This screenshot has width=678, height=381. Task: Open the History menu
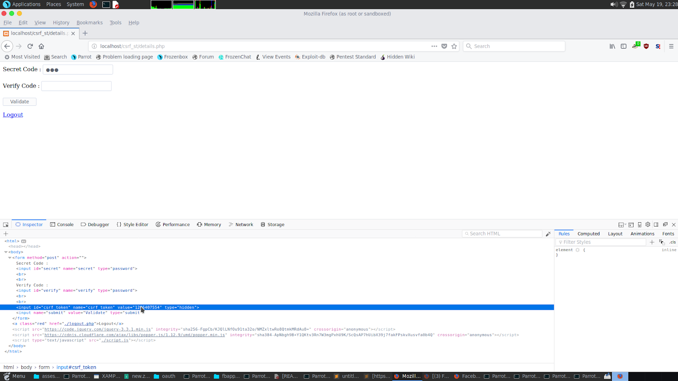pyautogui.click(x=61, y=22)
